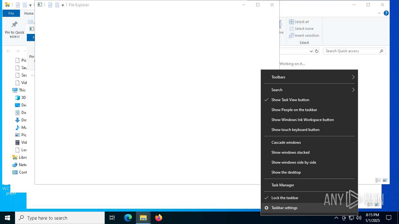This screenshot has height=224, width=399.
Task: Open the File tab in back Explorer window
Action: click(11, 13)
